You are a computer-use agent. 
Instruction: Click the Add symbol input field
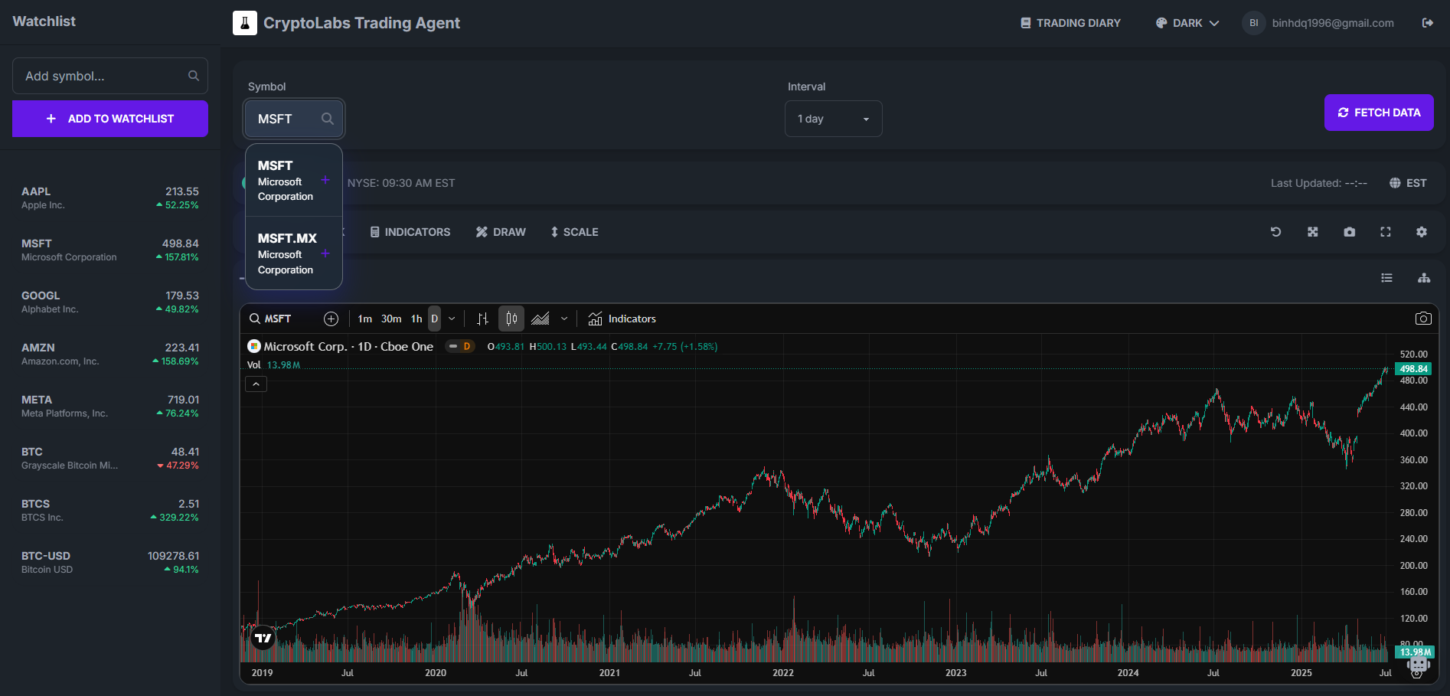110,76
